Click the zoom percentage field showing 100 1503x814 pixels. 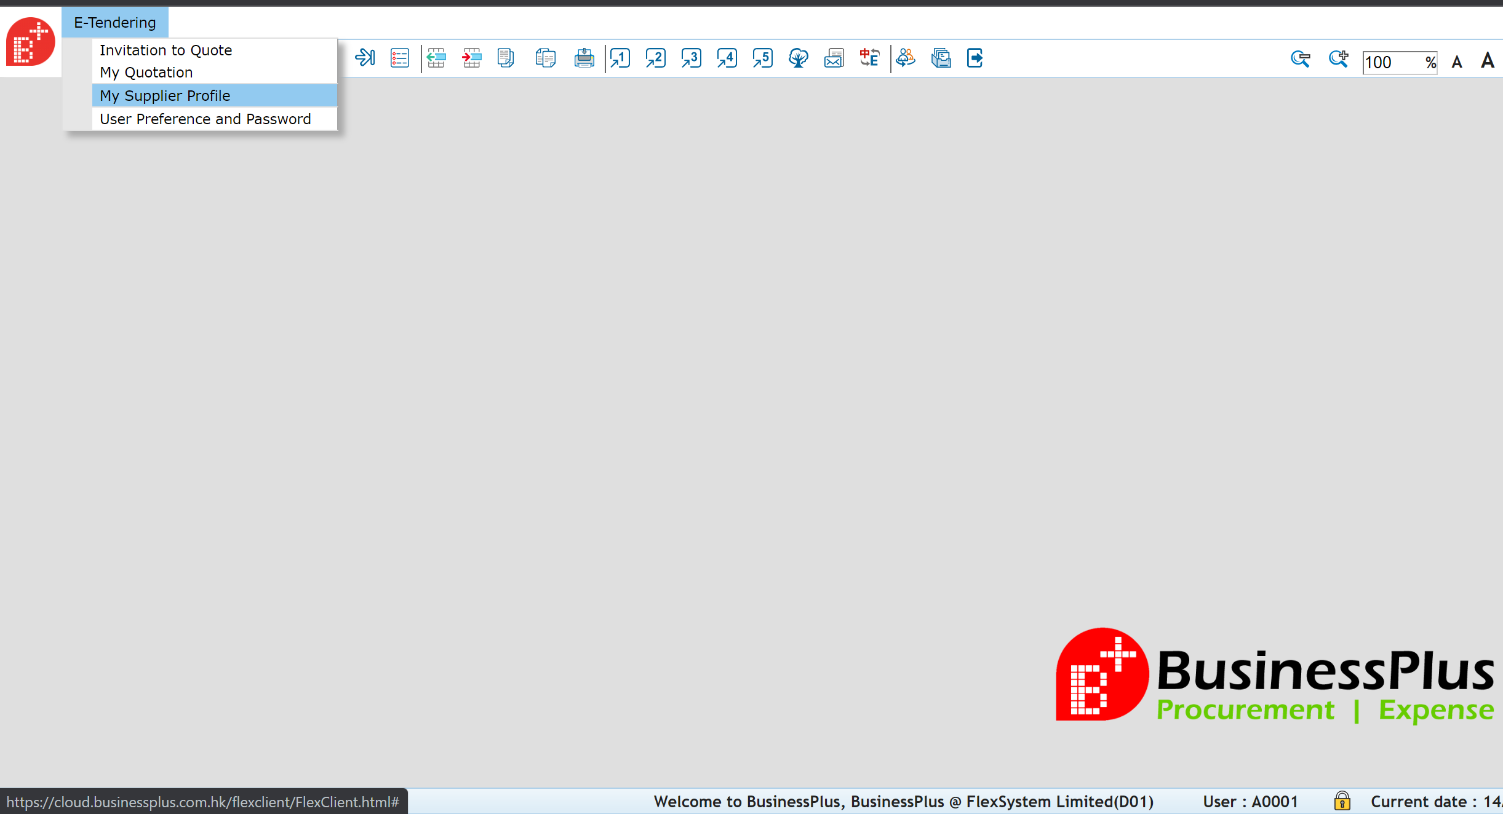click(1400, 62)
